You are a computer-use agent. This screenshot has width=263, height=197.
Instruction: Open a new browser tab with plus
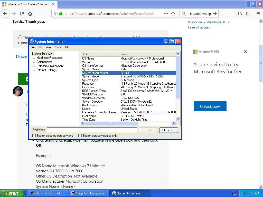tap(62, 4)
